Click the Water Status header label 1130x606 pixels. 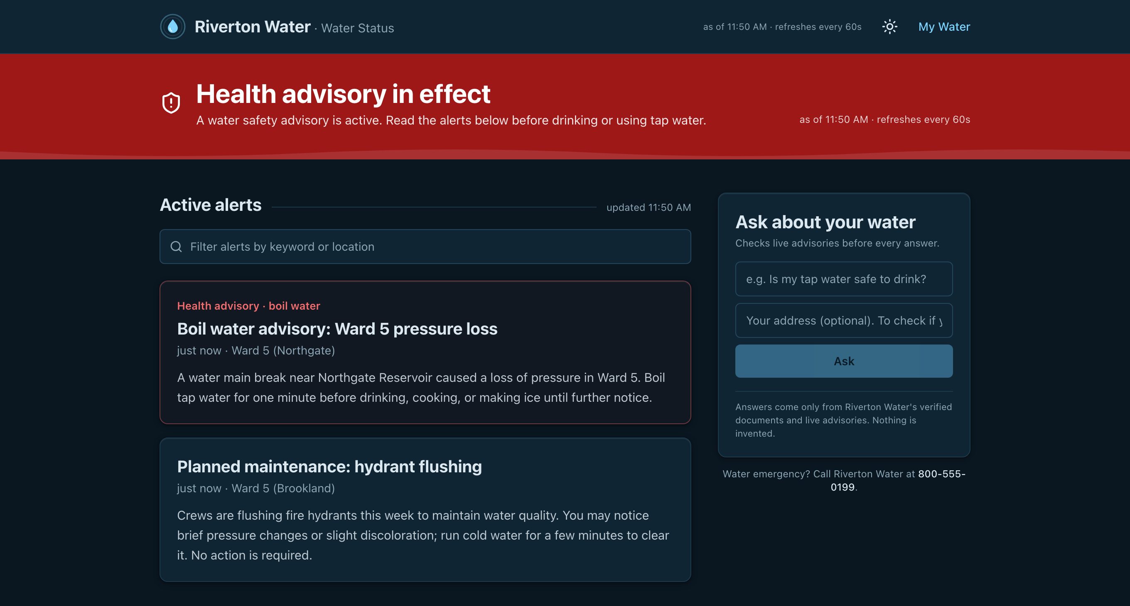(x=358, y=28)
